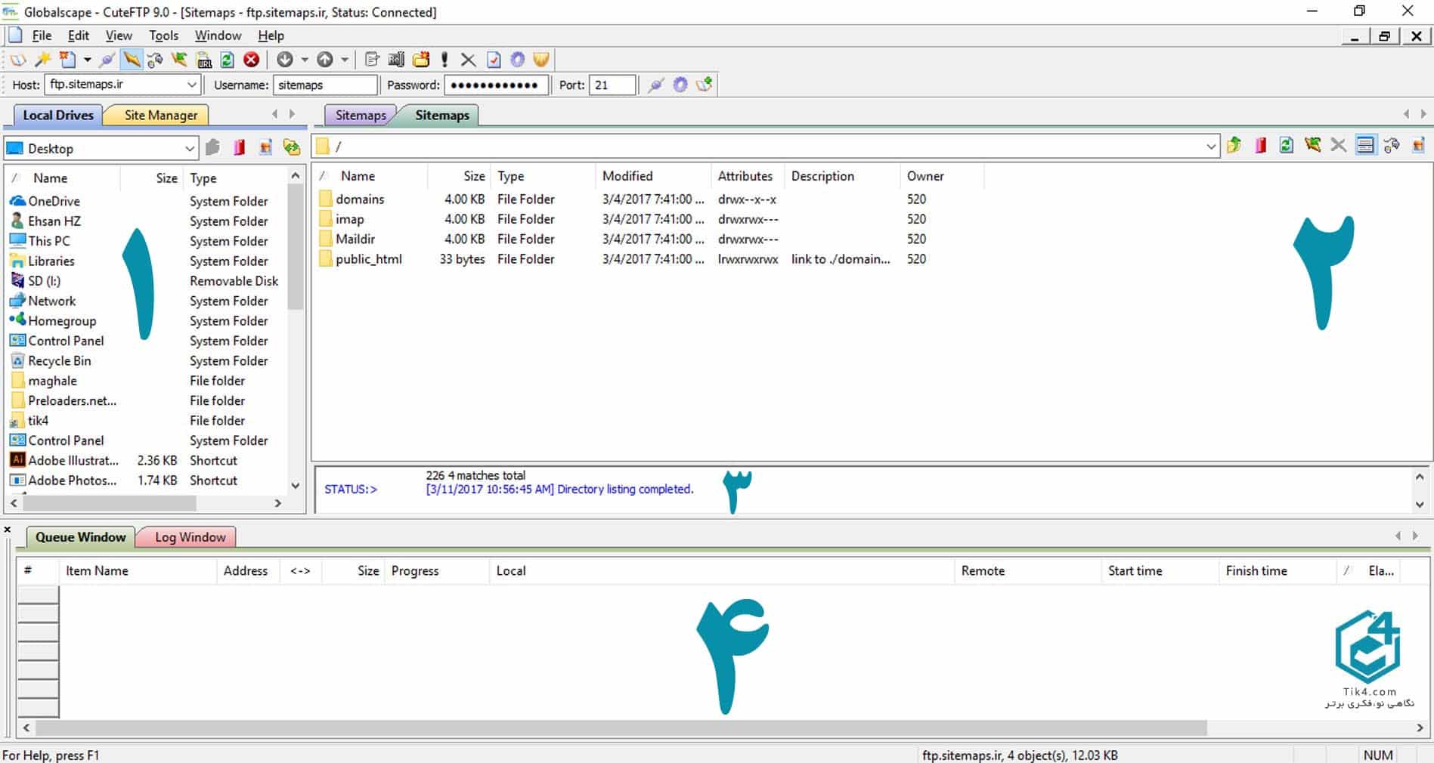Click the Properties checkmark page icon
1434x763 pixels.
point(494,60)
